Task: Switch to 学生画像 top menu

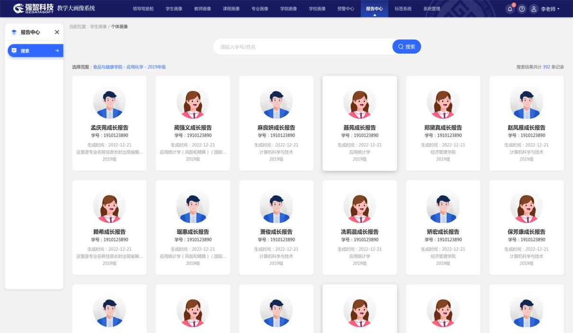Action: tap(174, 9)
